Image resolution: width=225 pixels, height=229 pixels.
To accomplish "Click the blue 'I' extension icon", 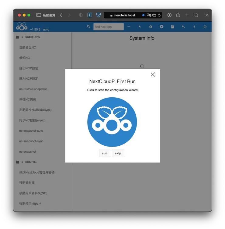I will click(90, 15).
